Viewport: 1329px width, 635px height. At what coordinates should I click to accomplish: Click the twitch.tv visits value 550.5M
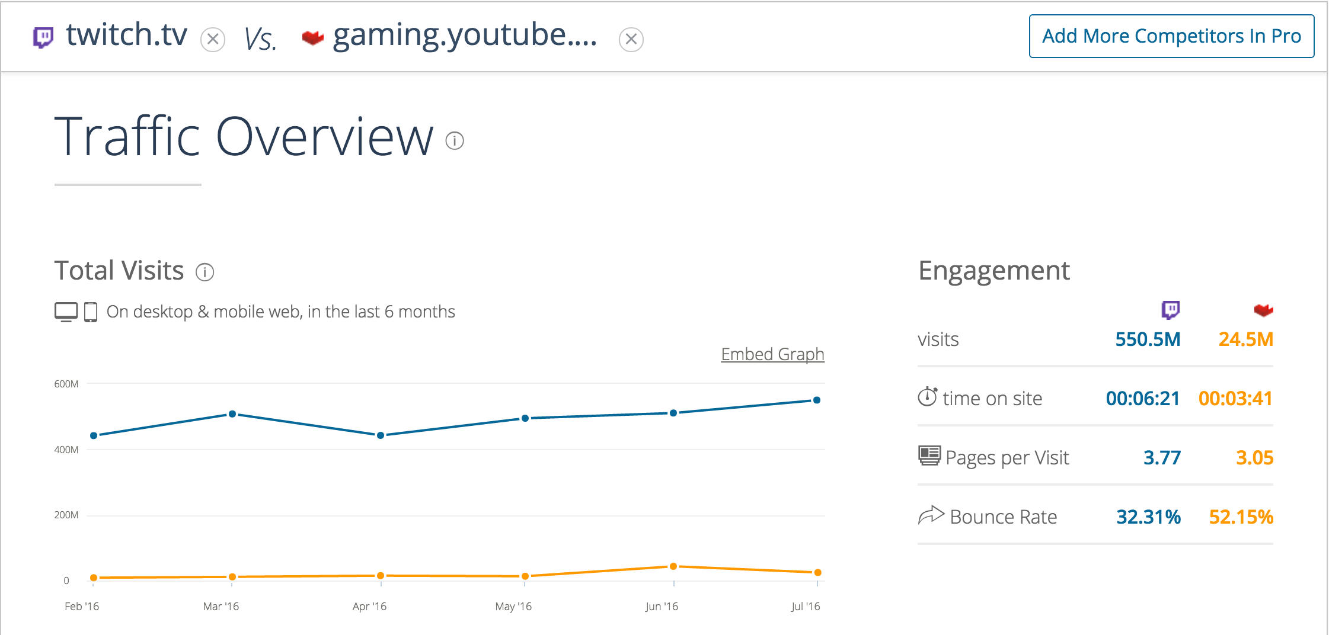tap(1148, 339)
